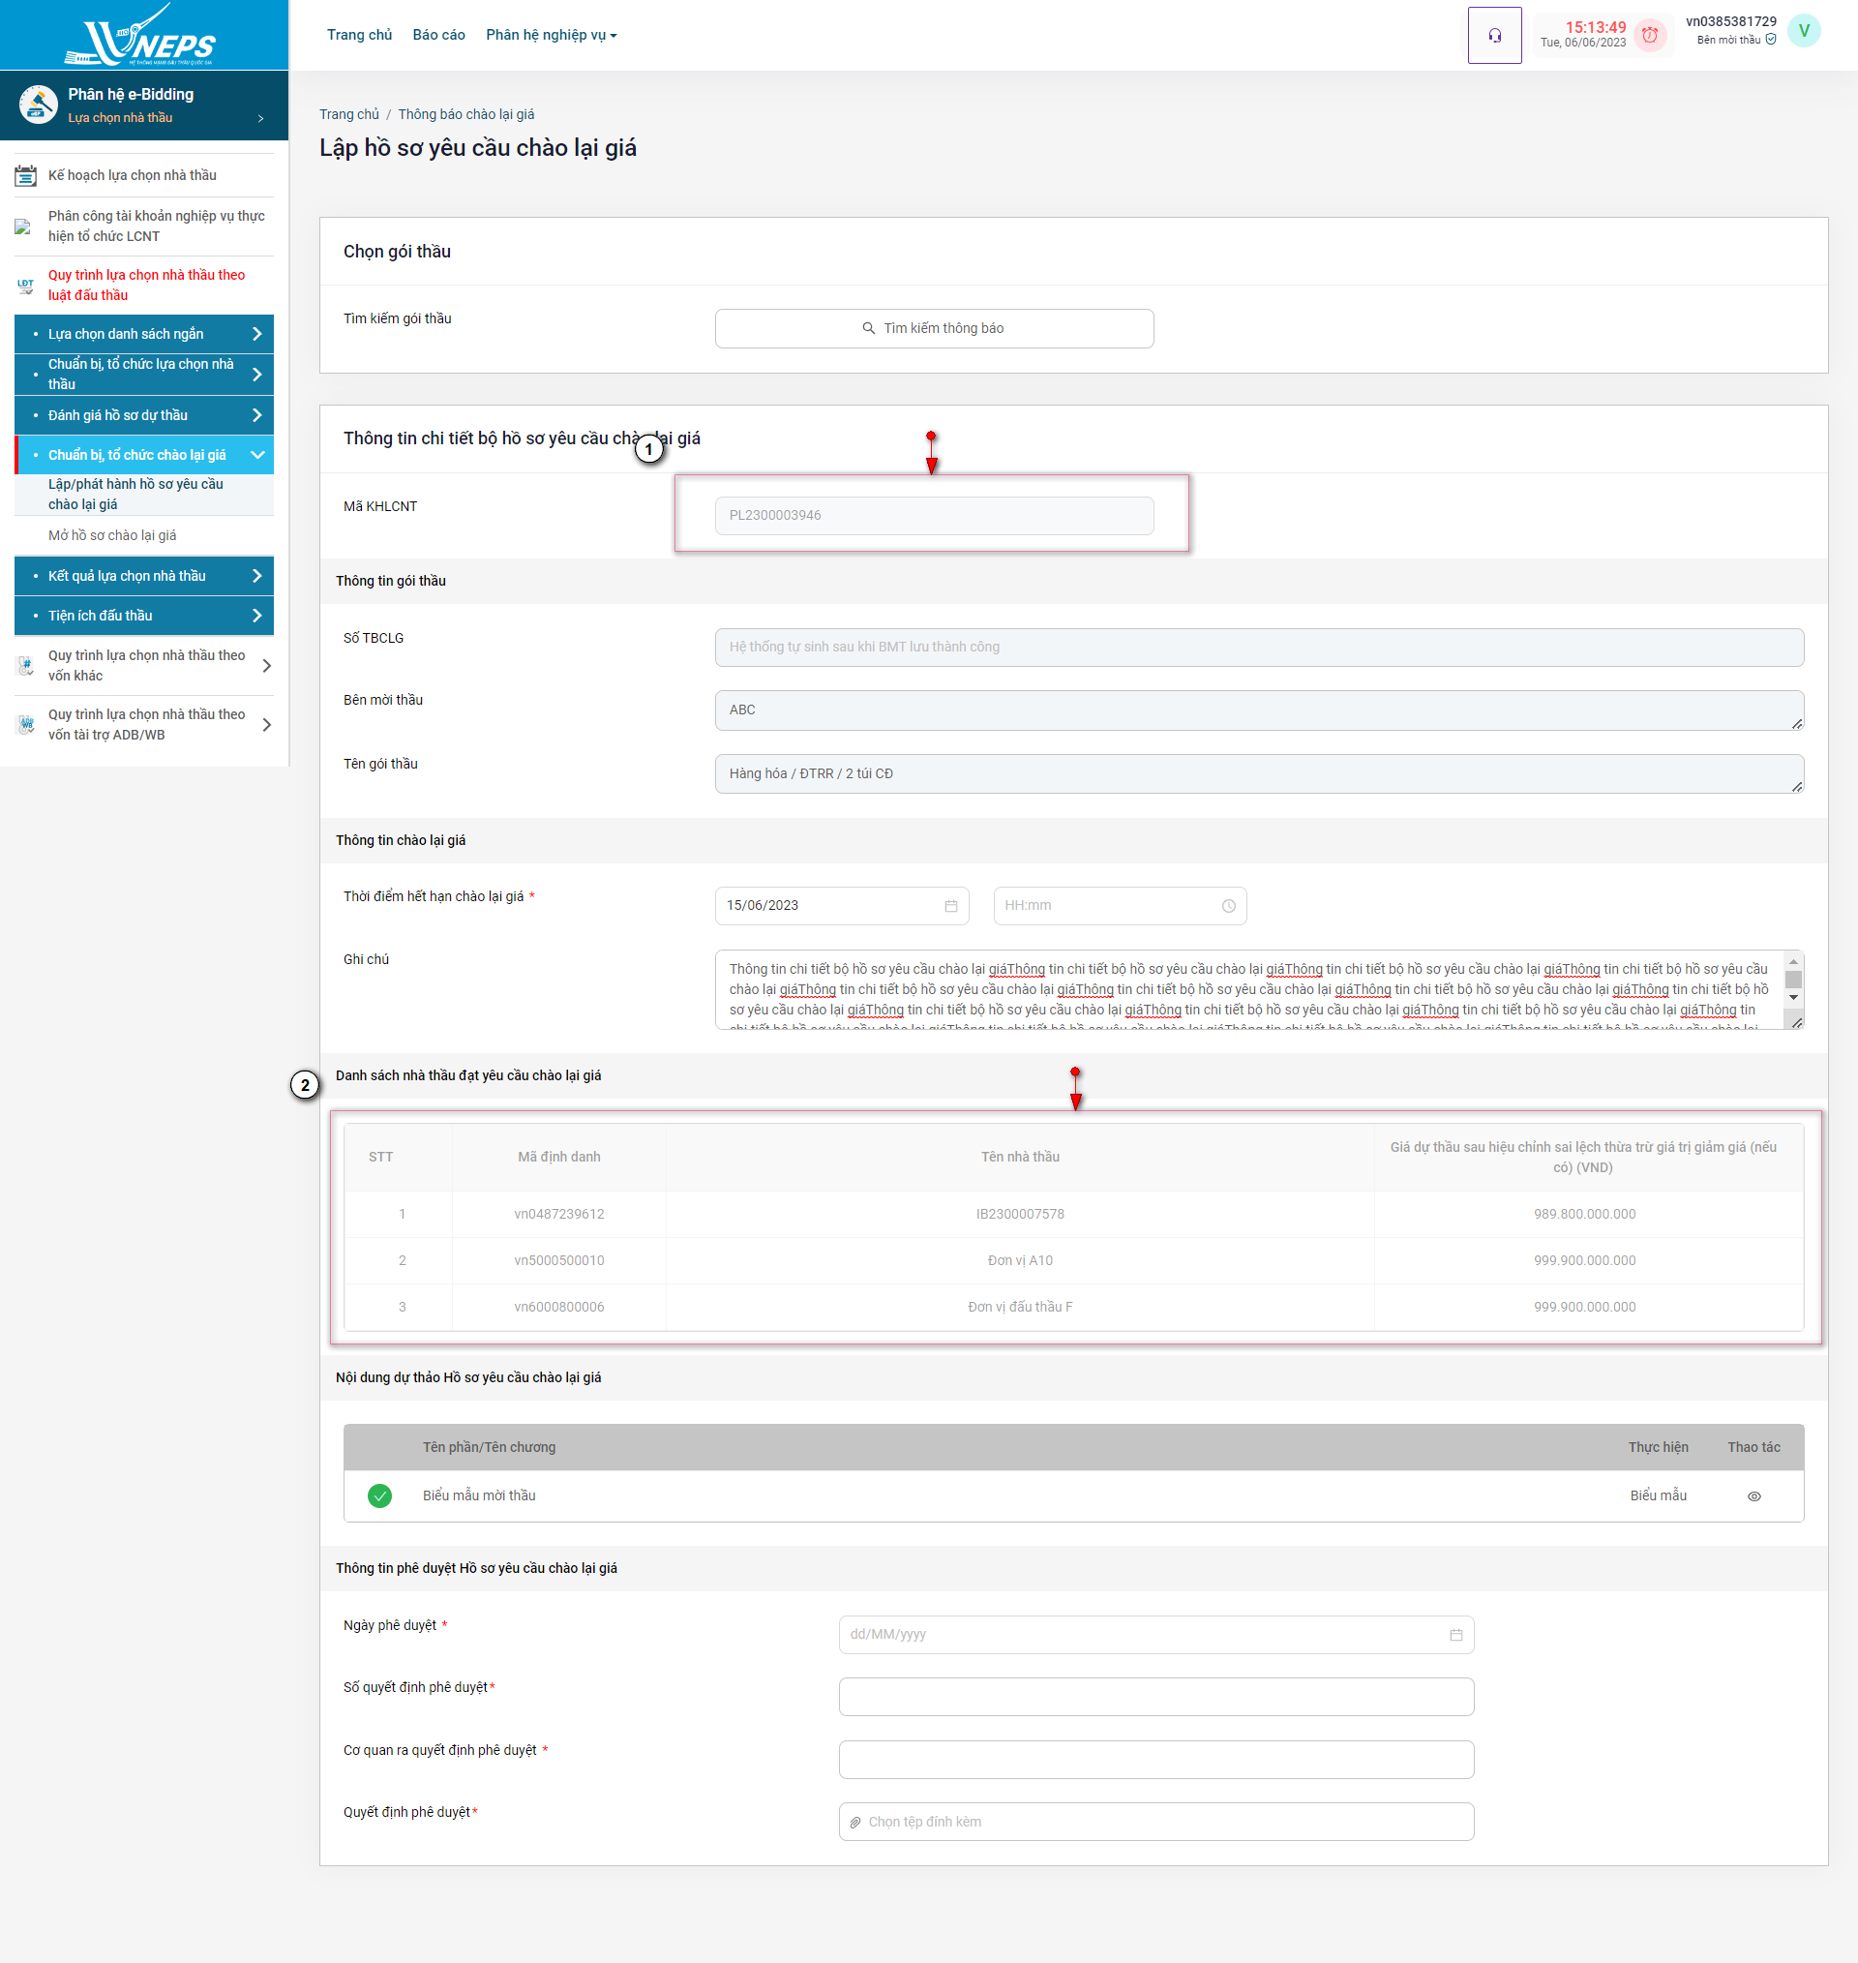Click the headset support icon
Image resolution: width=1858 pixels, height=1963 pixels.
pos(1493,36)
